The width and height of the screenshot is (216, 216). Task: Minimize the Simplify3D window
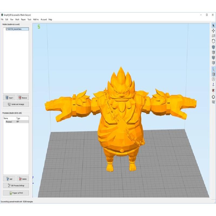[201, 15]
